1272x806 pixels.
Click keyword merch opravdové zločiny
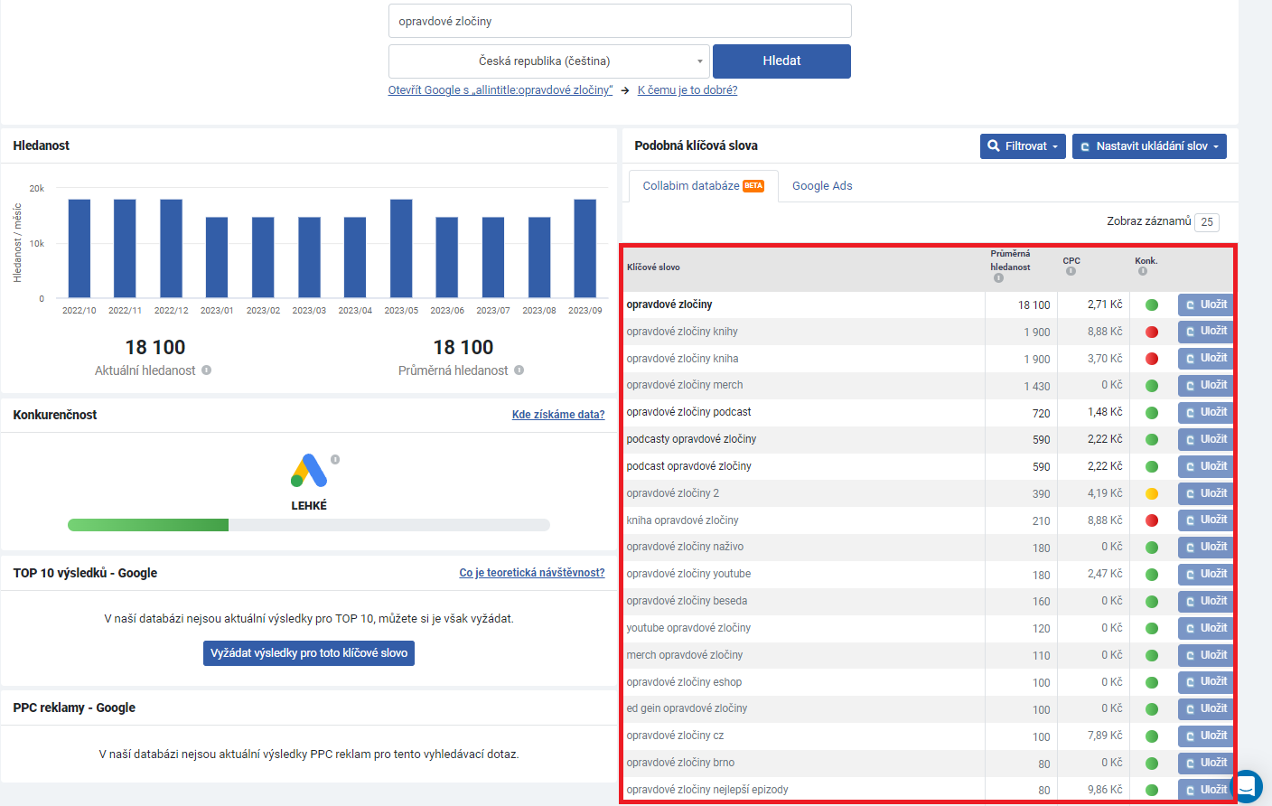tap(685, 655)
